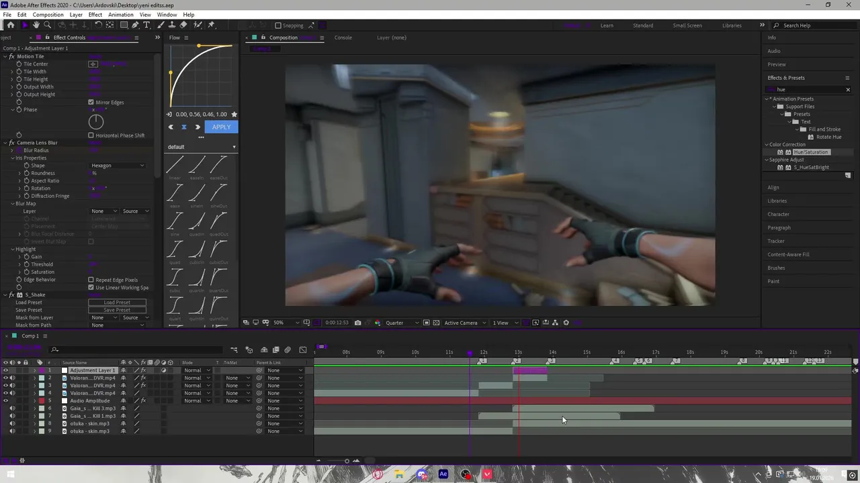Click the Tile Center crosshair icon

tap(93, 64)
